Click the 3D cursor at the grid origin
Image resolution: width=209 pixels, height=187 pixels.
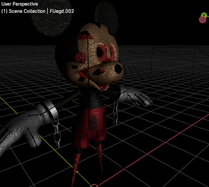click(94, 186)
